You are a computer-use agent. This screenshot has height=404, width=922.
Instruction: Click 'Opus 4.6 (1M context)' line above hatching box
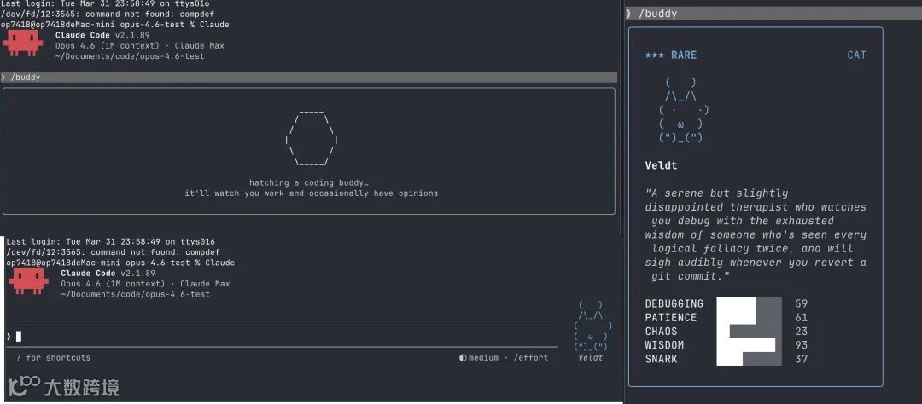click(x=139, y=46)
